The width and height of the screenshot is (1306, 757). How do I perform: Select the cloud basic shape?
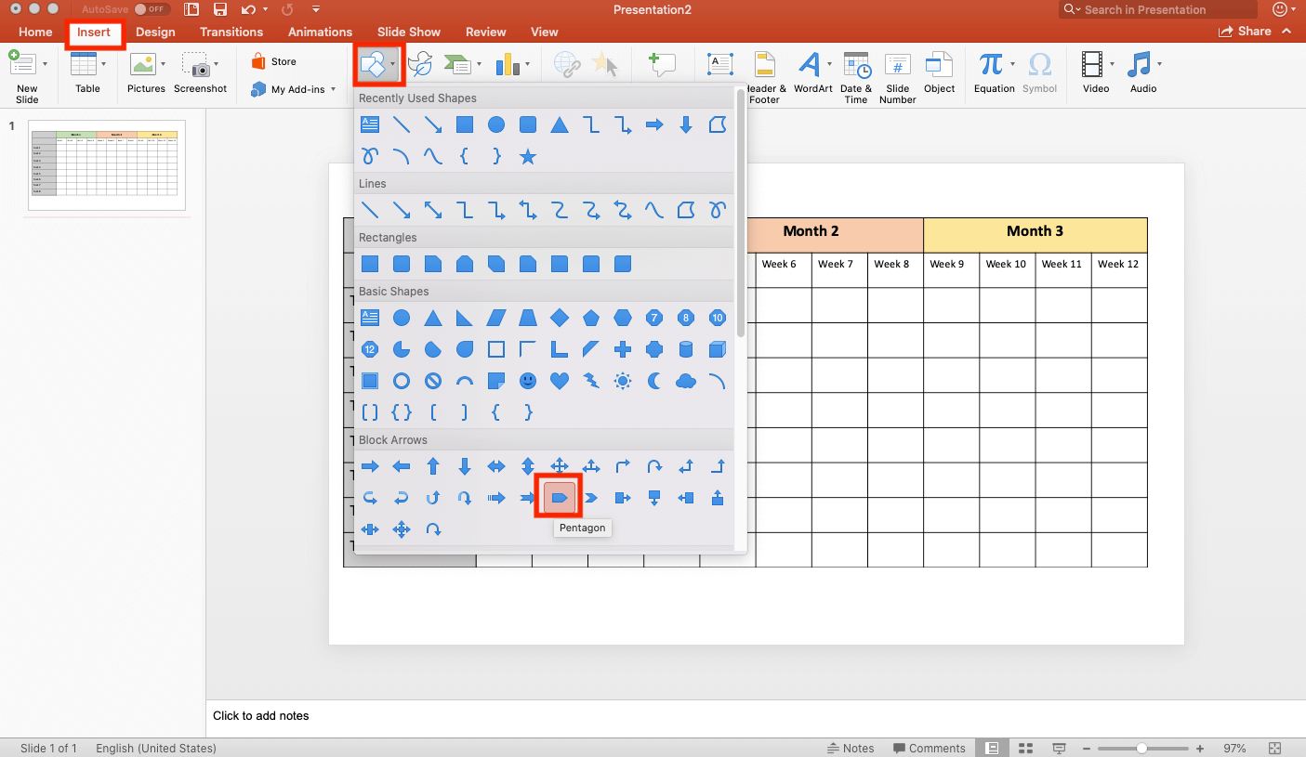(686, 381)
